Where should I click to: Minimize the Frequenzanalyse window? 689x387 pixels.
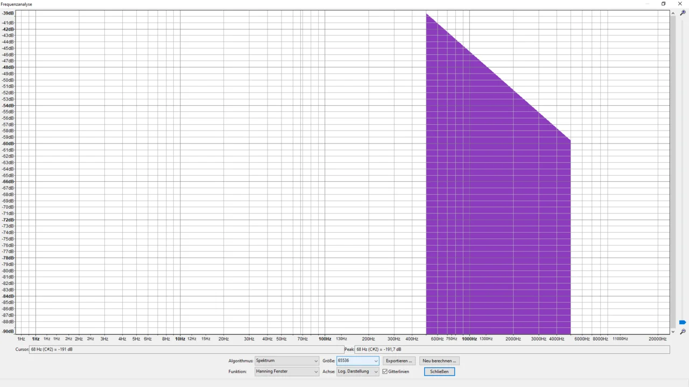(647, 4)
